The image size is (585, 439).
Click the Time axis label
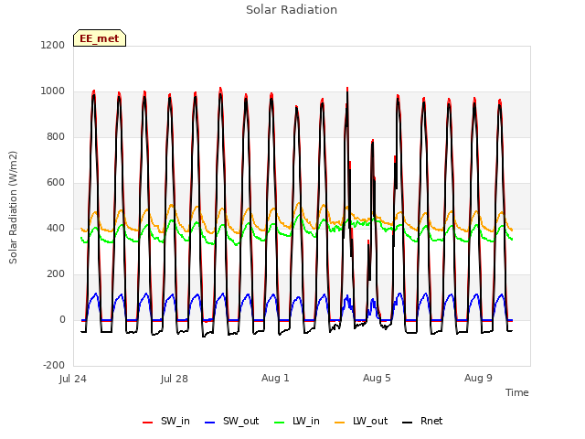[x=516, y=392]
